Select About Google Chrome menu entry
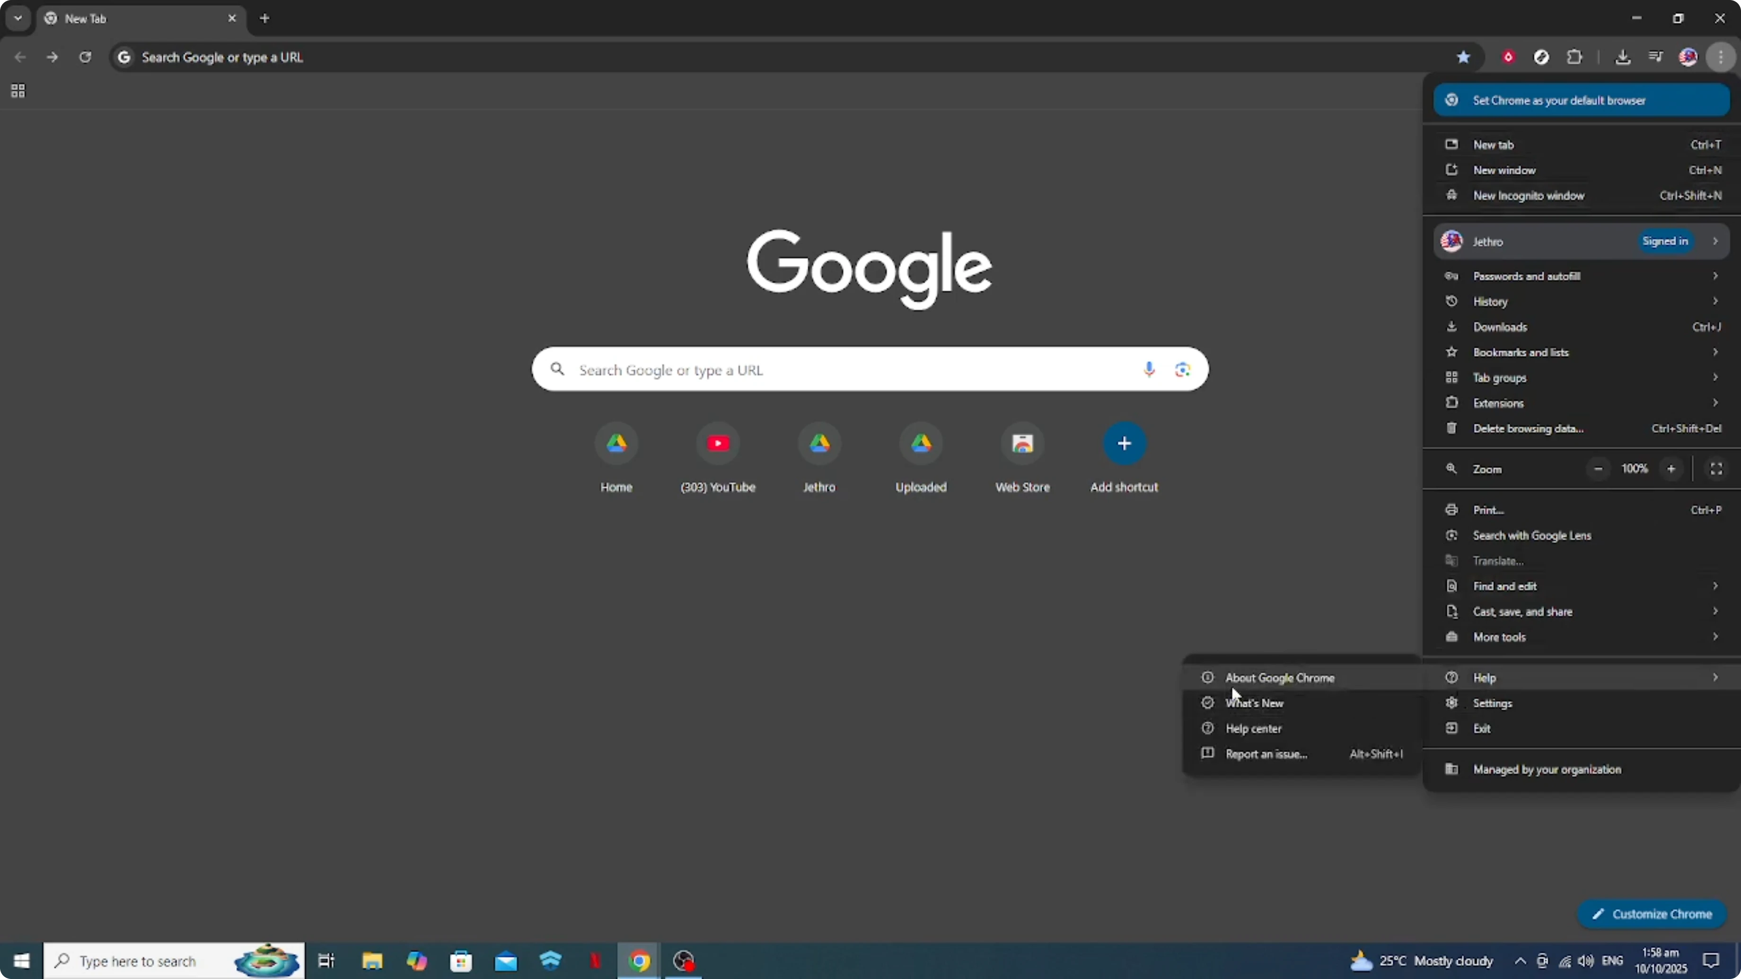This screenshot has width=1741, height=979. [x=1279, y=677]
